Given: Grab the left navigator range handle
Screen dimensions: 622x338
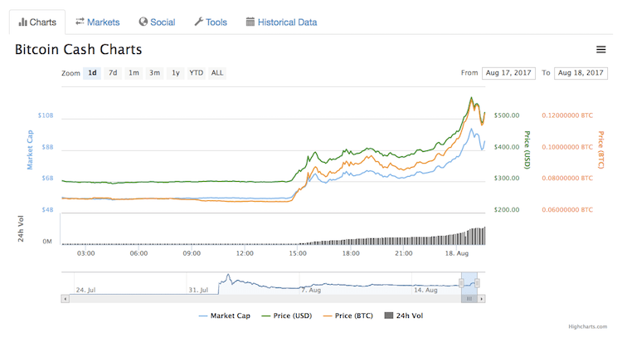Looking at the screenshot, I should point(461,283).
